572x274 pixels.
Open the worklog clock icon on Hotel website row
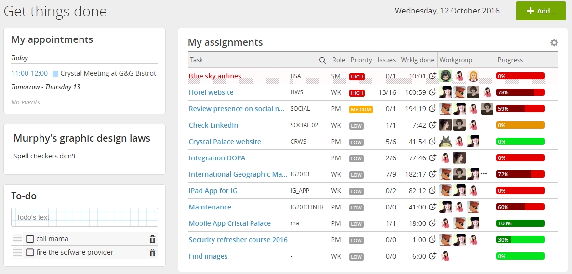[432, 92]
